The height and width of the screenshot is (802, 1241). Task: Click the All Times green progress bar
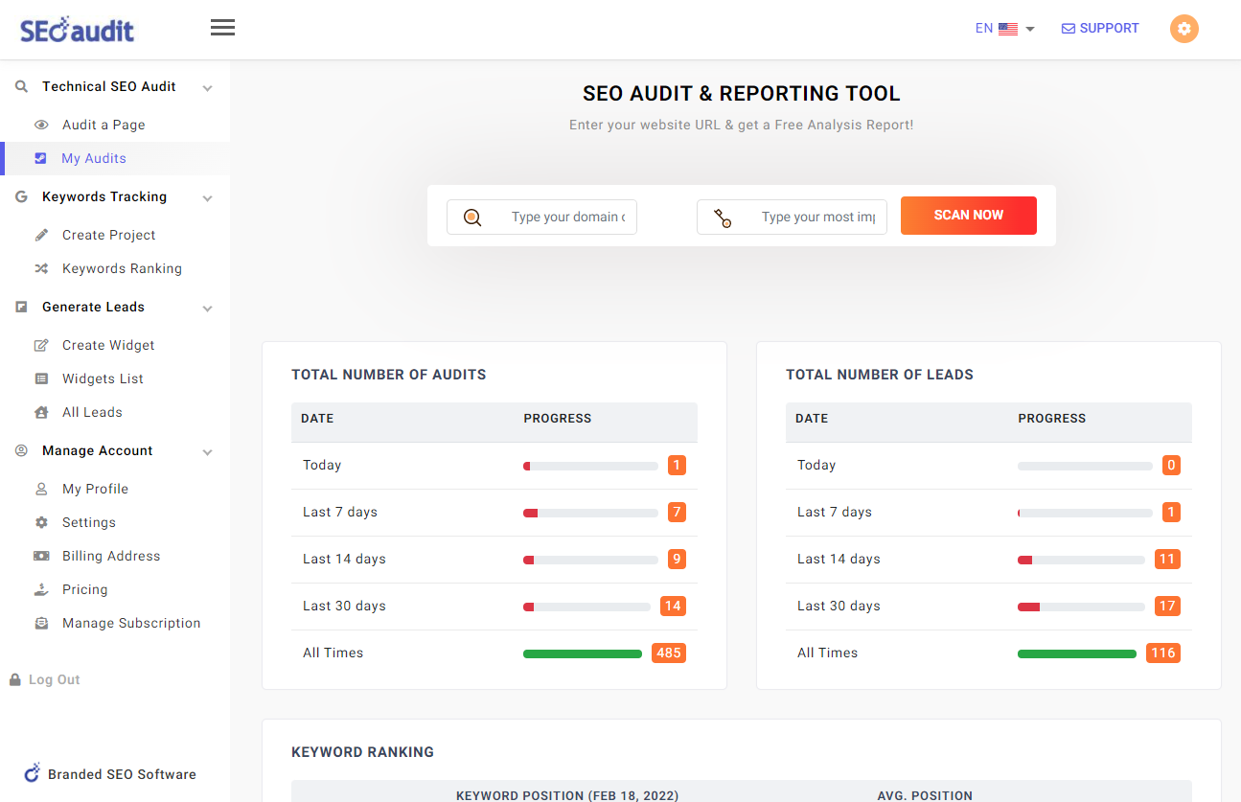click(x=582, y=653)
